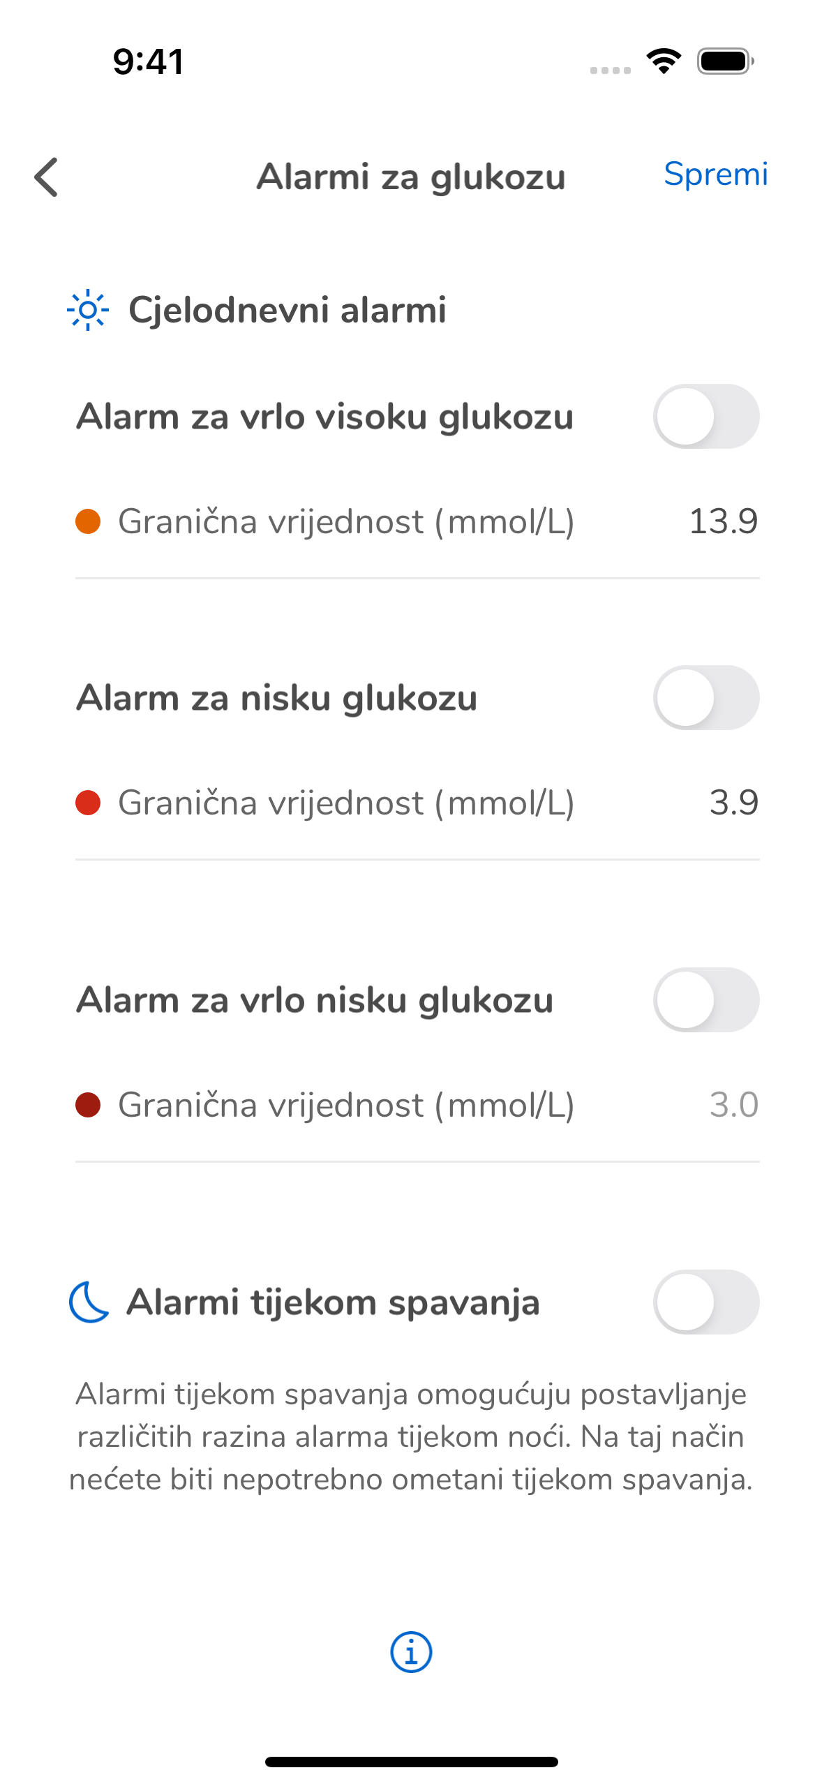This screenshot has height=1784, width=822.
Task: Enable Alarm za vrlo nisku glukozu switch
Action: (705, 1000)
